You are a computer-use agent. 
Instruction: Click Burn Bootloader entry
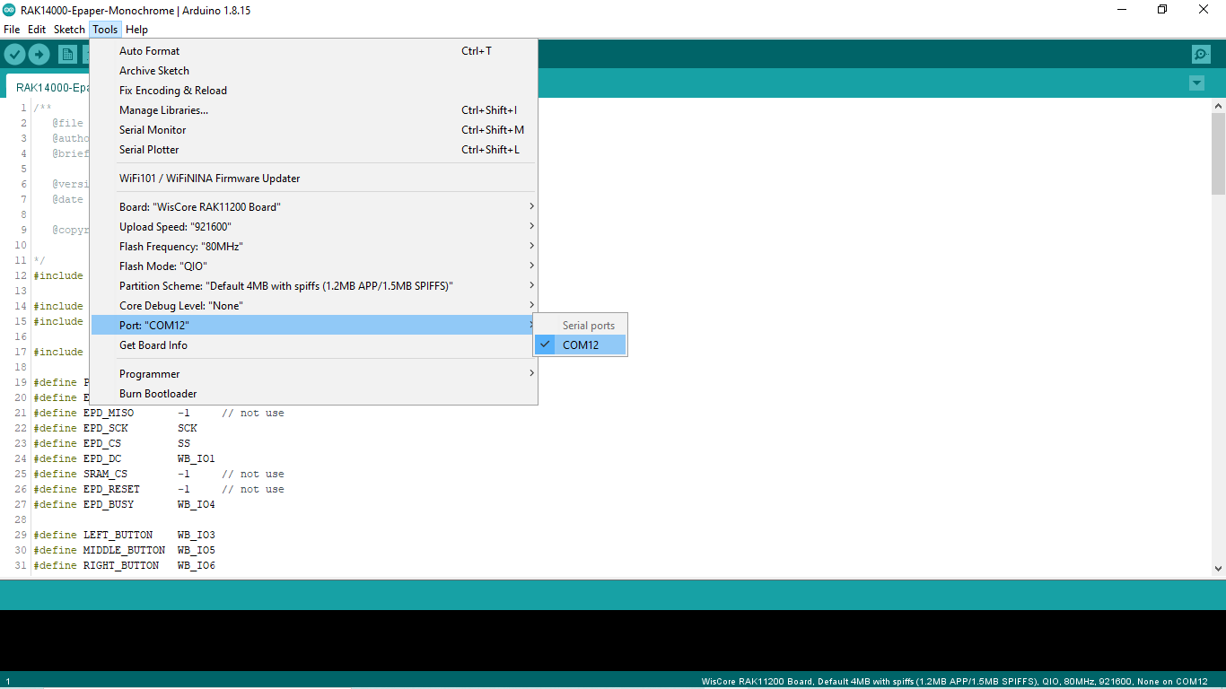coord(314,394)
